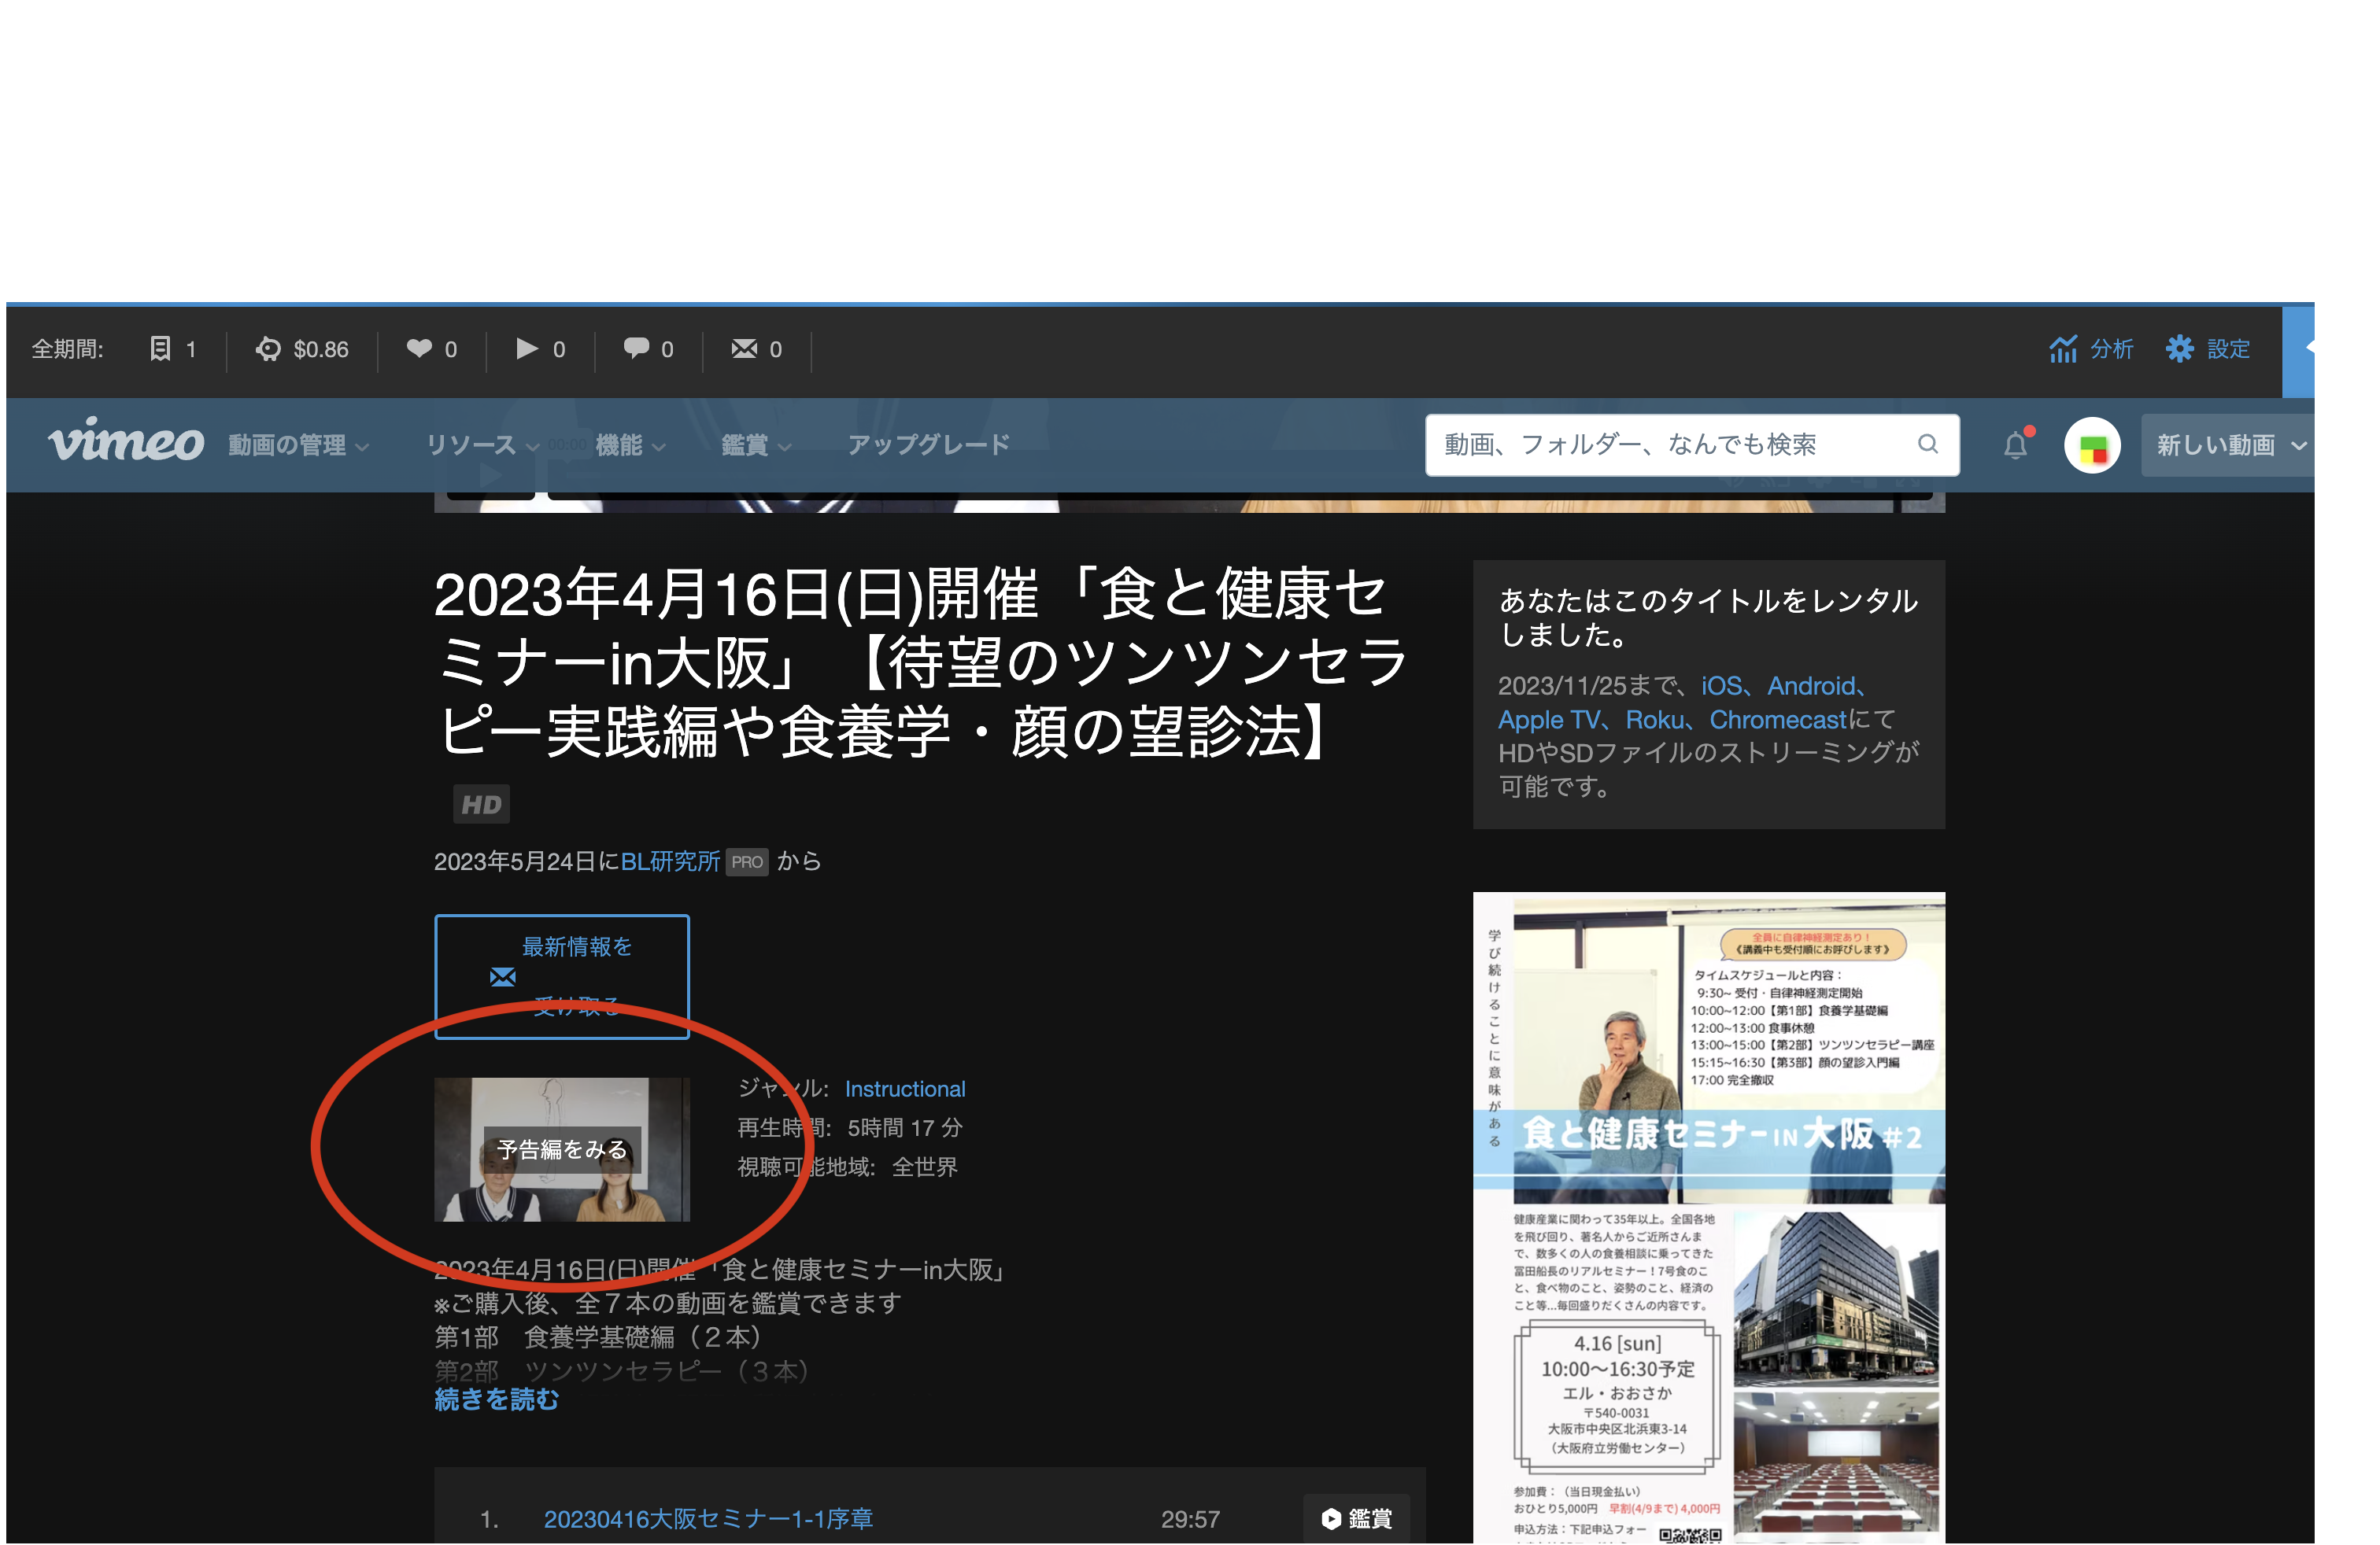This screenshot has height=1545, width=2380.
Task: Expand the 鑑賞 menu
Action: 756,444
